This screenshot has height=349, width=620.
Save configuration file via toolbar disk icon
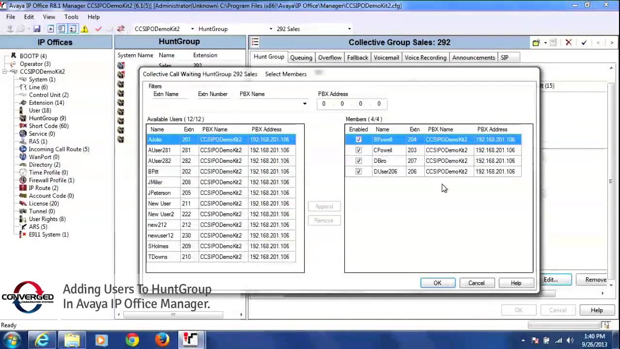tap(37, 29)
